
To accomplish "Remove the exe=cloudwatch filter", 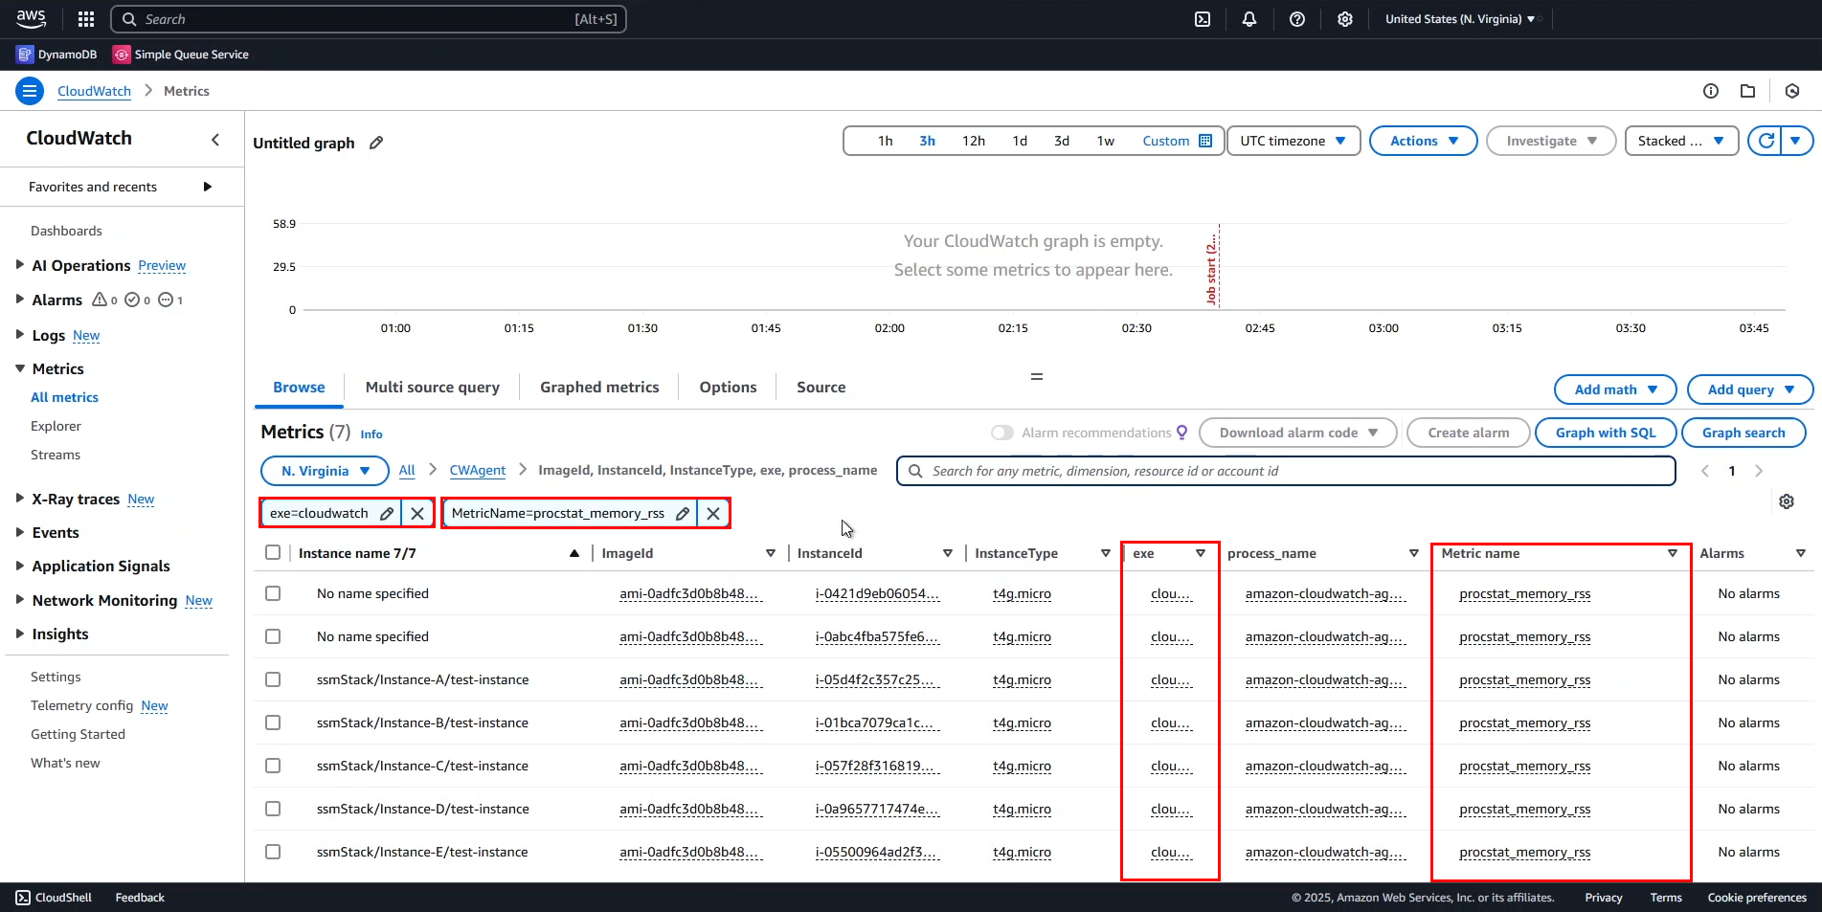I will [417, 513].
